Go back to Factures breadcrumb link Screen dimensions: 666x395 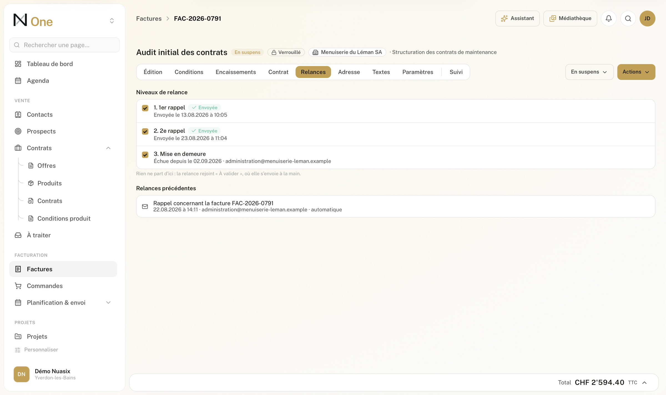click(149, 19)
